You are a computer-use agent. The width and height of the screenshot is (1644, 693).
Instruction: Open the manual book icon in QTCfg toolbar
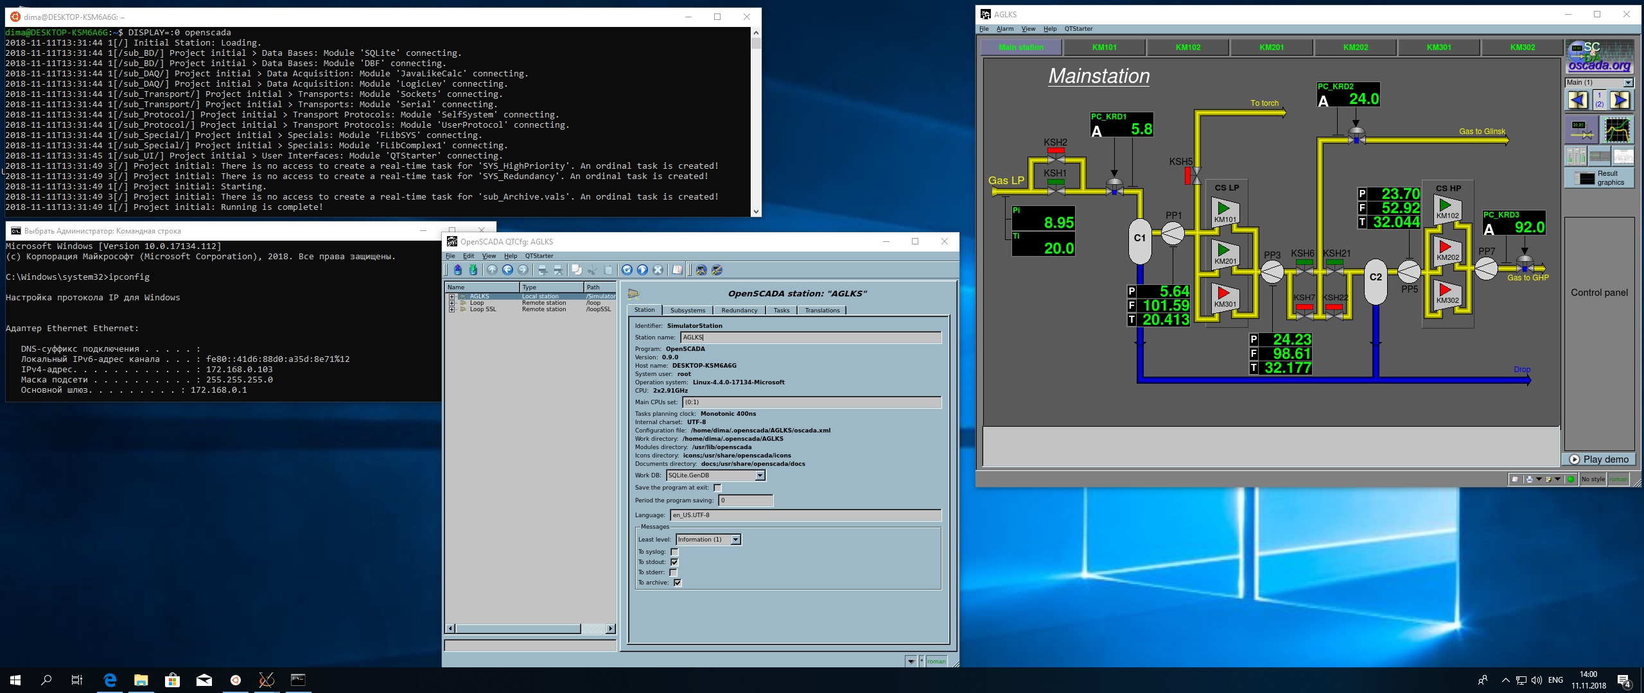click(x=677, y=270)
